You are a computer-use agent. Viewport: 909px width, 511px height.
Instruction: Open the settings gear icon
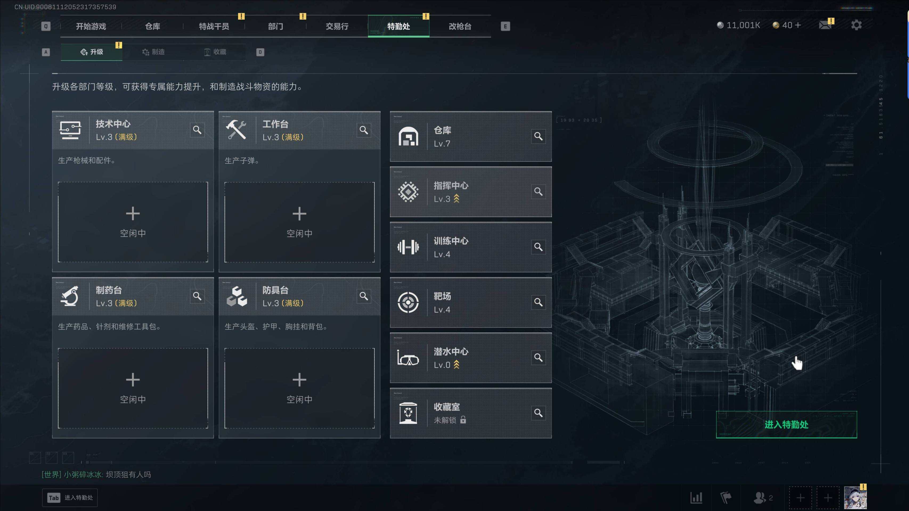click(856, 25)
